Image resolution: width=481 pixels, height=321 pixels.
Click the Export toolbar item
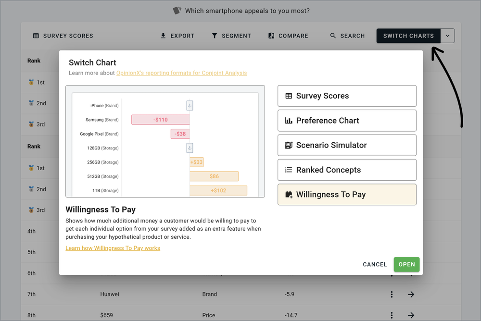(177, 36)
